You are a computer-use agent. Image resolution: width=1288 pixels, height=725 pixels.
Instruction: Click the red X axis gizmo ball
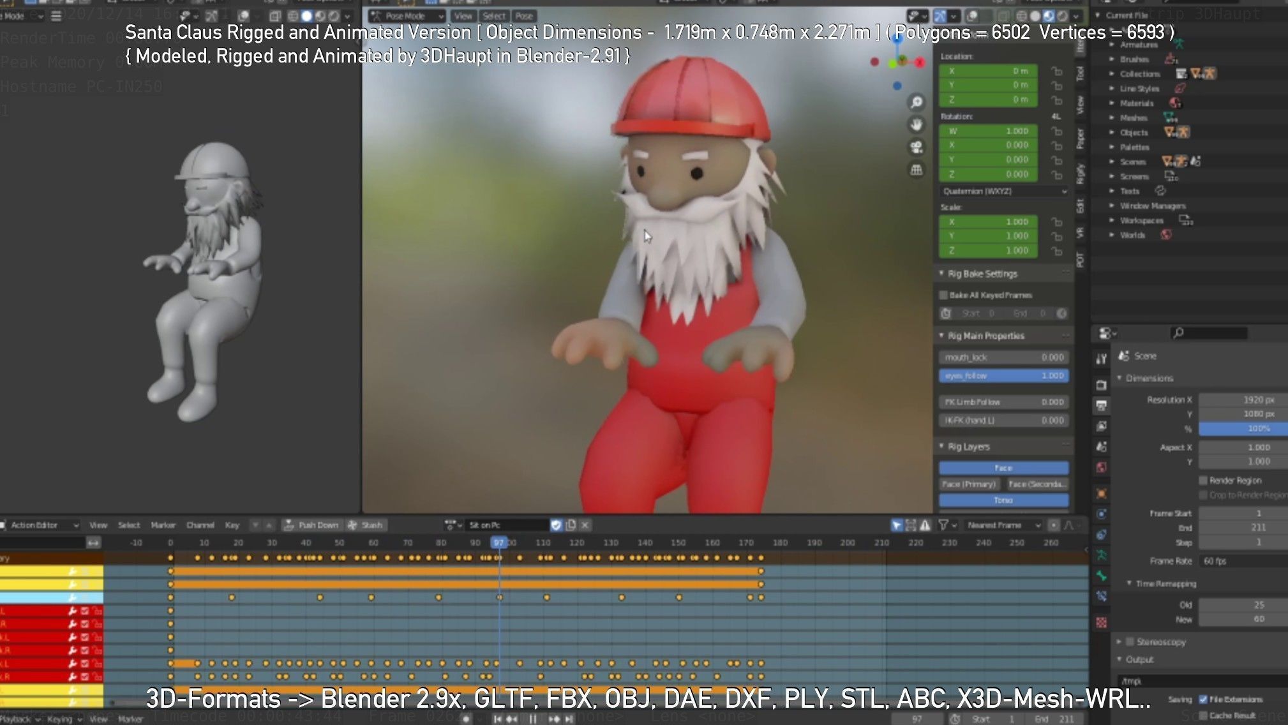(x=920, y=62)
